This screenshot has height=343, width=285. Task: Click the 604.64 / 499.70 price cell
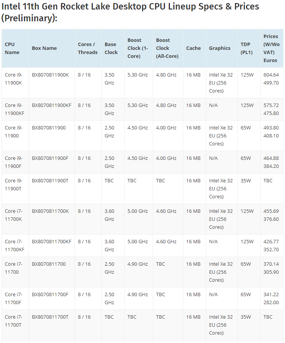(271, 79)
